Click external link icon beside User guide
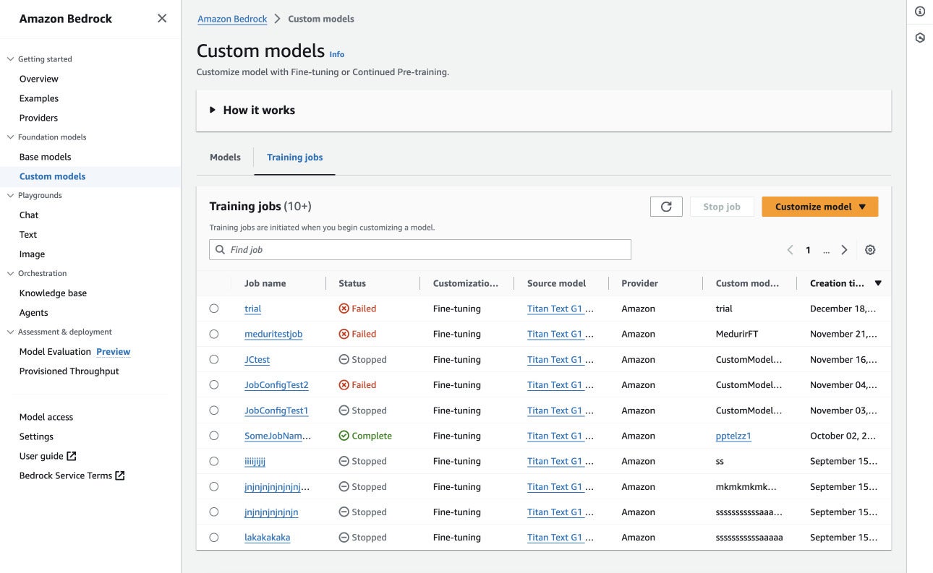 [72, 456]
